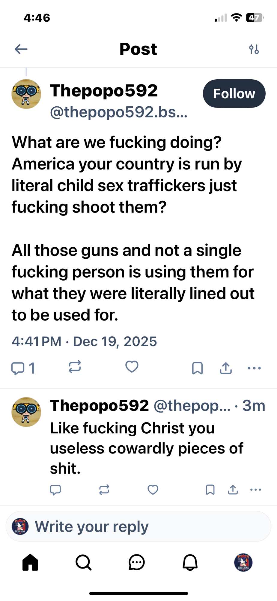Like the main post

132,367
